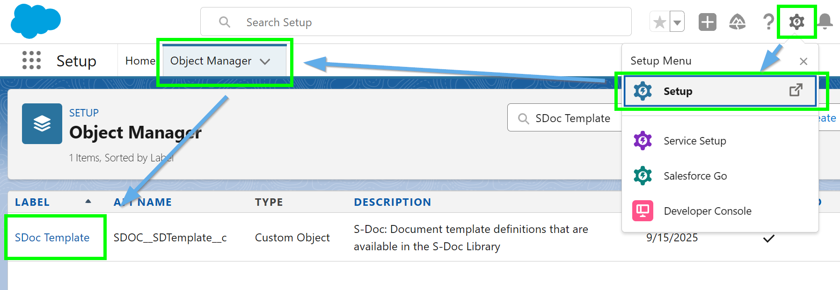Image resolution: width=840 pixels, height=290 pixels.
Task: Select Salesforce Go from Setup Menu
Action: click(x=695, y=176)
